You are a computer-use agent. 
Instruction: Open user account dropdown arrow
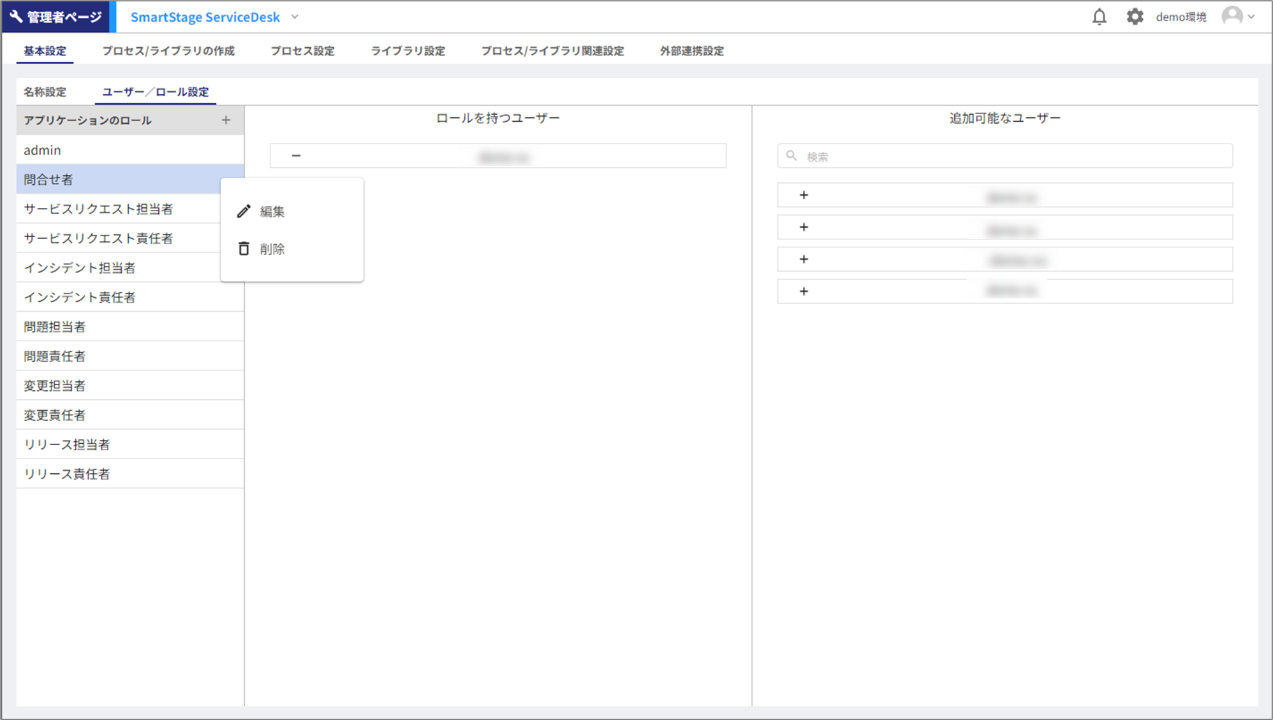[x=1251, y=17]
